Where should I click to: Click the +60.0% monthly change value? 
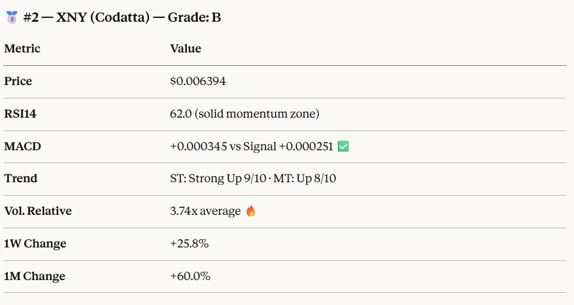190,276
